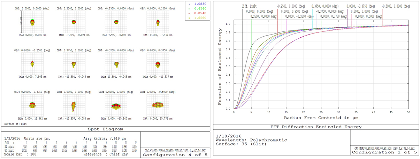Click the 'IMA: -7.927, -0.021 mm' label

coord(74,35)
